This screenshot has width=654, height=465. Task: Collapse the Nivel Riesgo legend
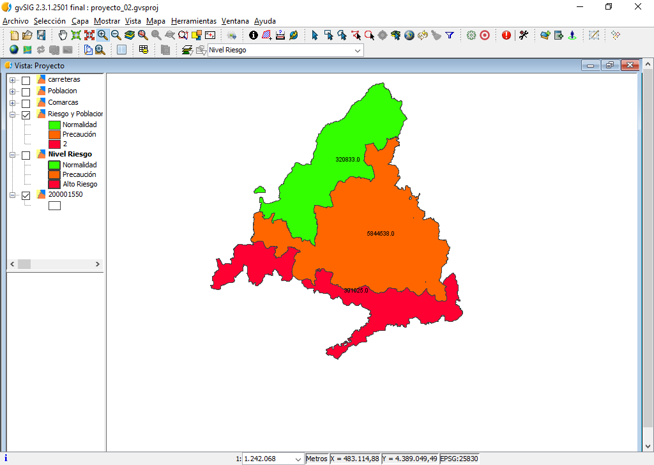click(x=13, y=155)
